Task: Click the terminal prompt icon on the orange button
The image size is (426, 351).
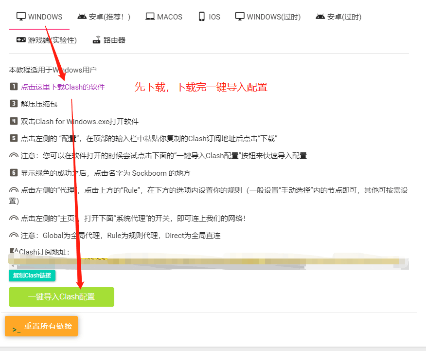Action: (17, 330)
